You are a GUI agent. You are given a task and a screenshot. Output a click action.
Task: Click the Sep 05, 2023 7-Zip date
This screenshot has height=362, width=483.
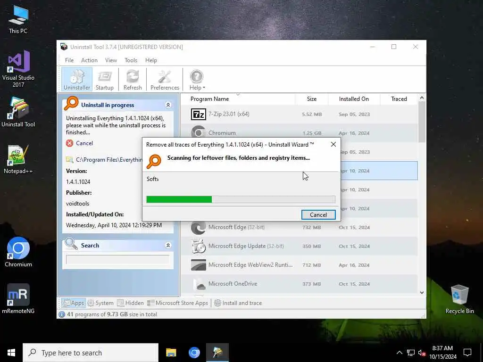point(354,114)
